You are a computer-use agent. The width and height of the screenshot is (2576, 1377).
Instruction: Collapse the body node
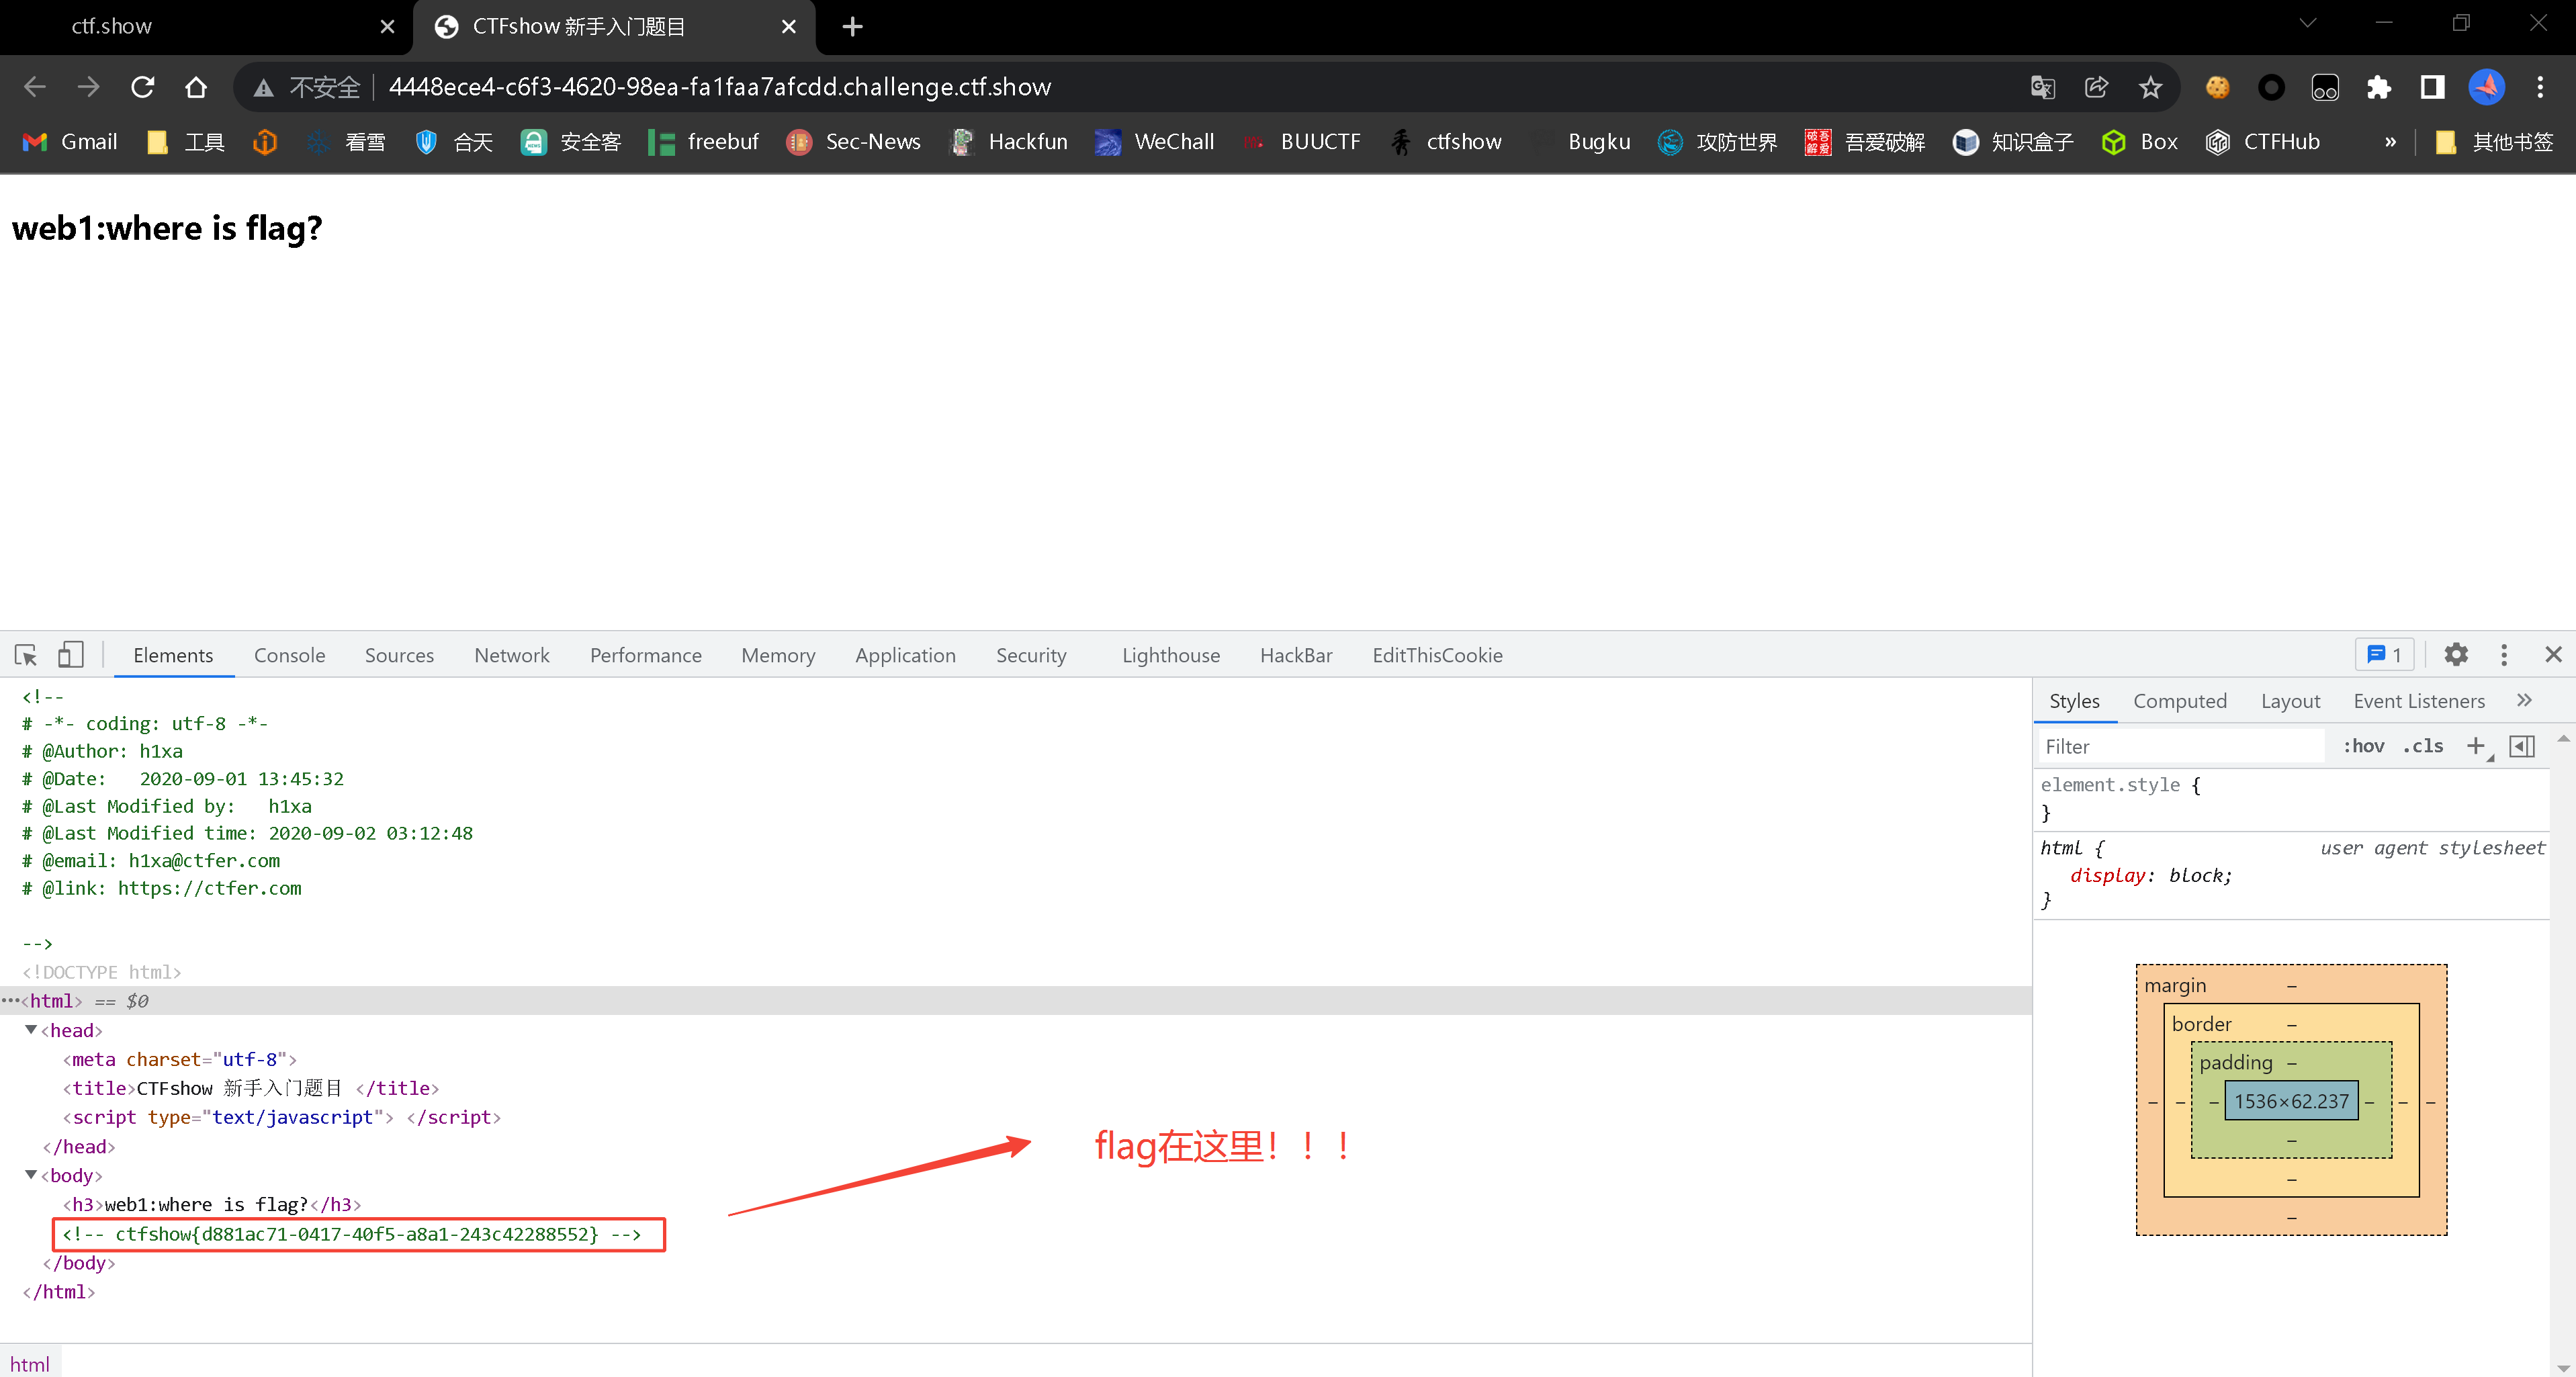point(31,1175)
